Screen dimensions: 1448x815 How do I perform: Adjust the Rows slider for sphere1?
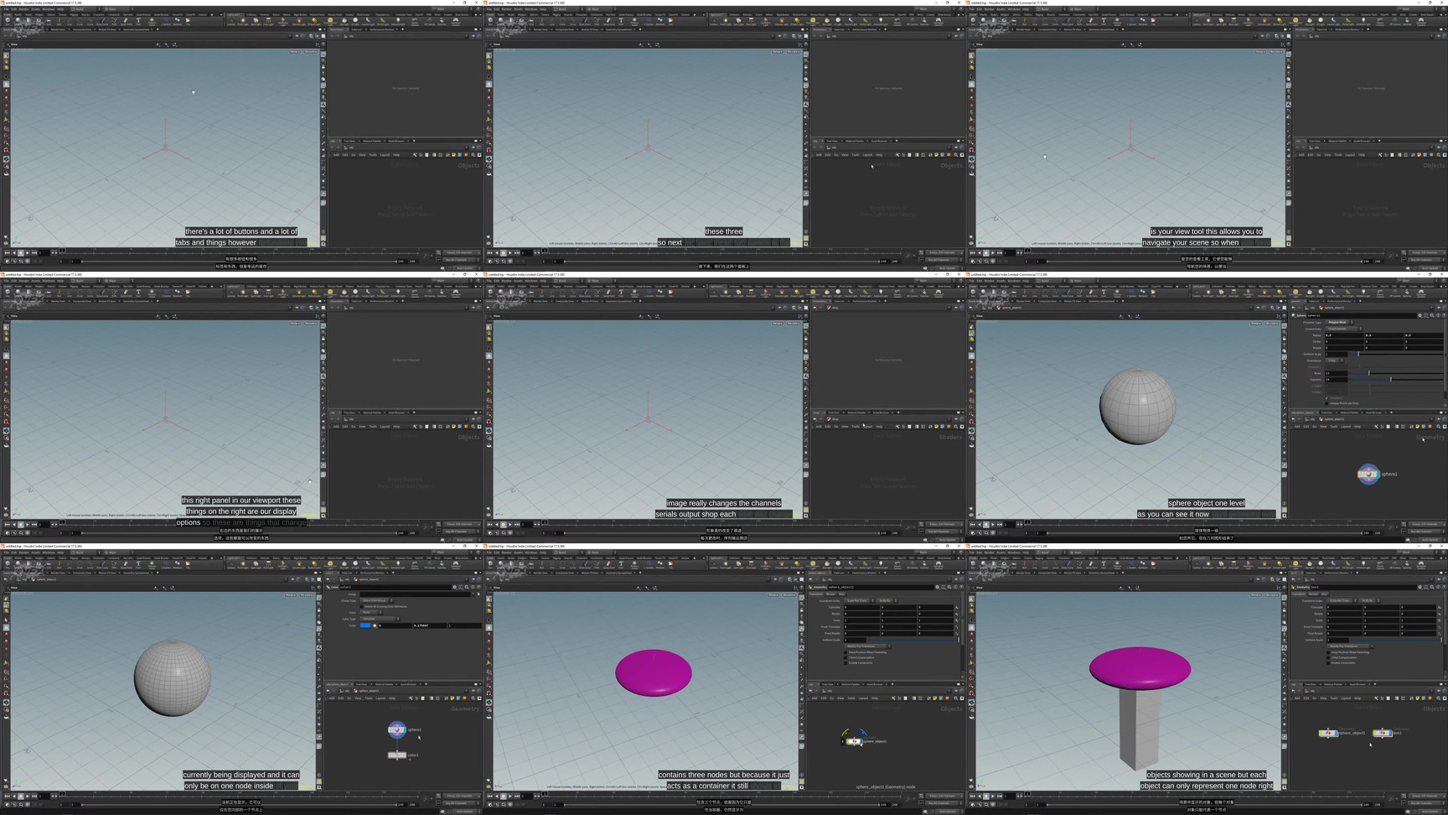click(1395, 373)
